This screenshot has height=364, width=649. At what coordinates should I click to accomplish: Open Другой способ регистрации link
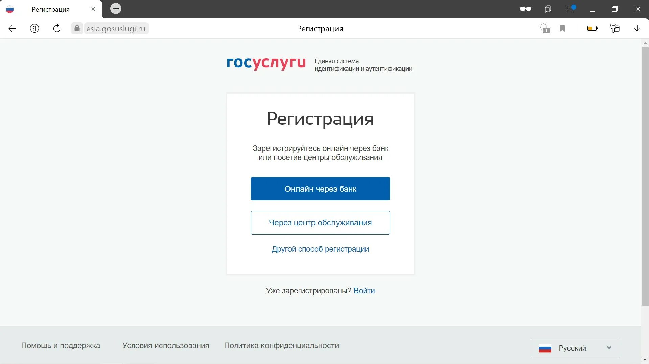click(320, 249)
